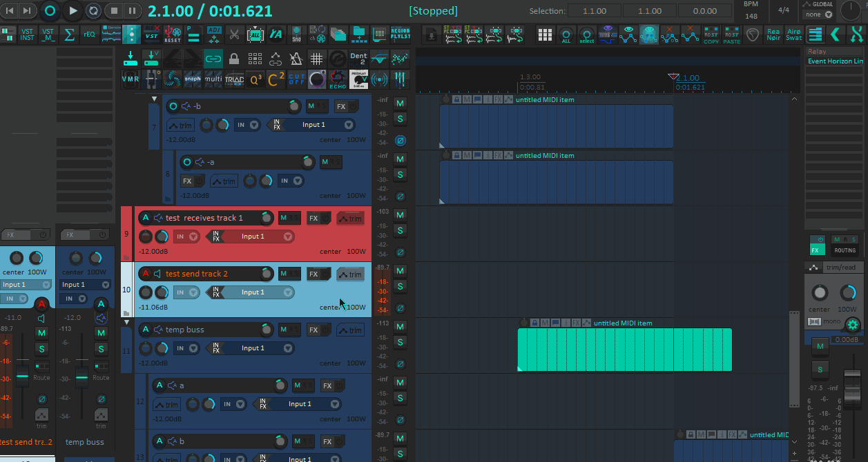This screenshot has height=462, width=868.
Task: Solo the test send track 2
Action: 400,286
